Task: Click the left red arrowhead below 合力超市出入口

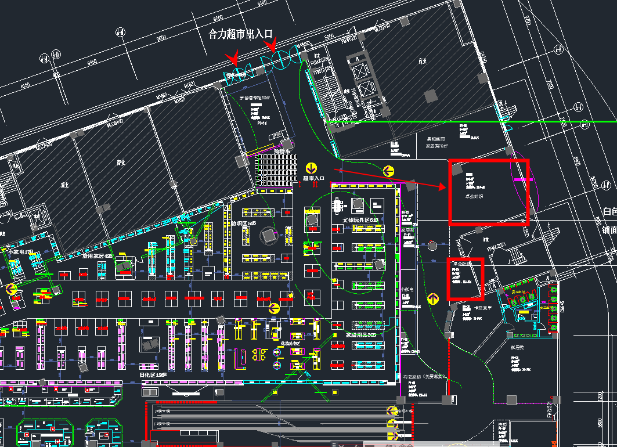Action: tap(233, 57)
